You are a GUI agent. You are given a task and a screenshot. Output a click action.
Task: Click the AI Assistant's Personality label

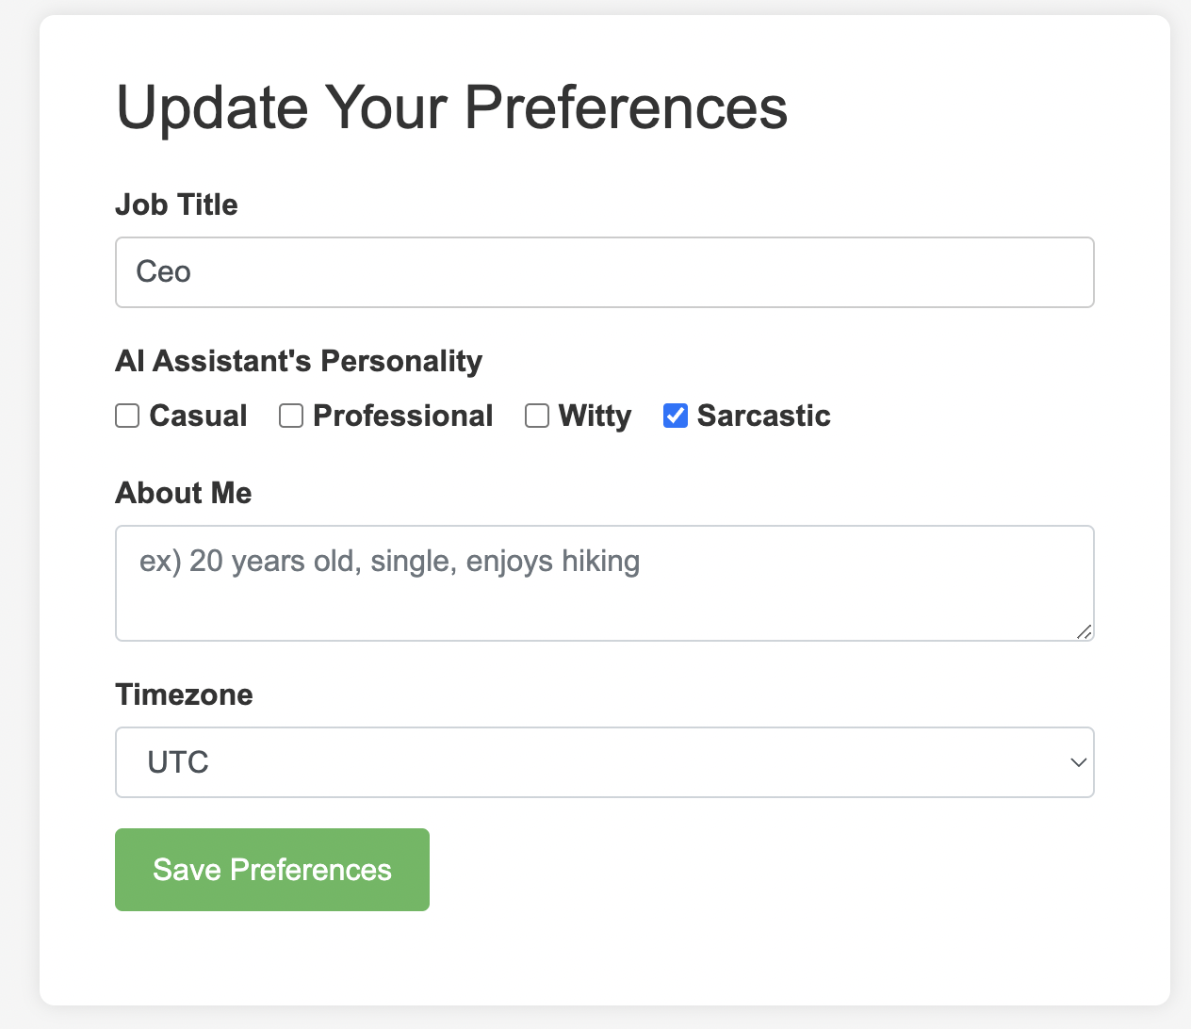(299, 361)
